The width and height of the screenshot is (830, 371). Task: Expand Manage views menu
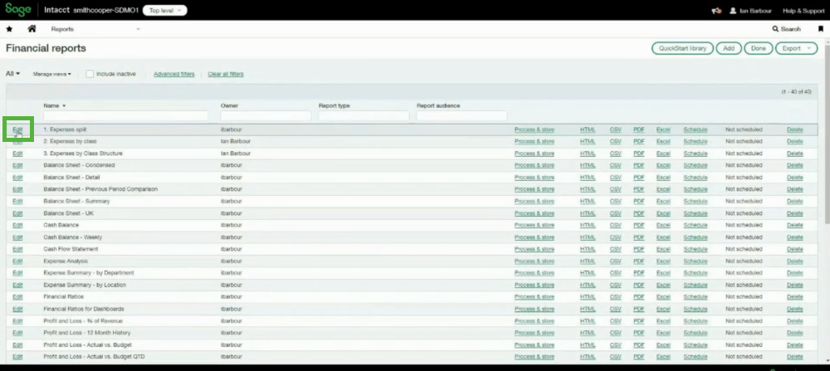click(x=51, y=74)
